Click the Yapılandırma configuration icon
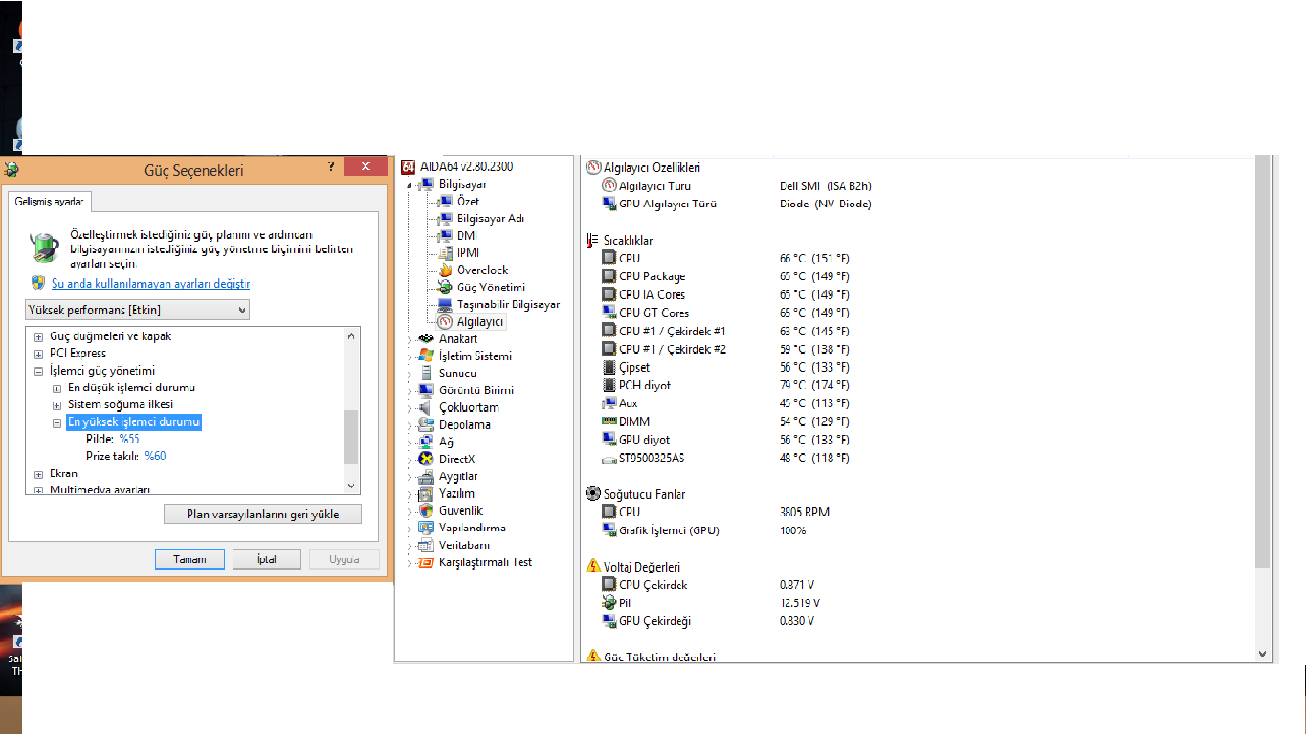The height and width of the screenshot is (734, 1307). [x=427, y=529]
